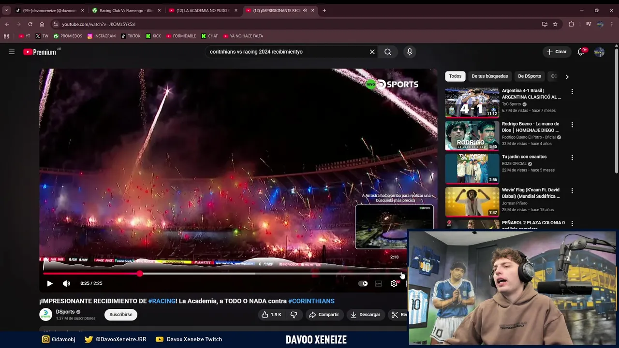Open YouTube notifications bell
619x348 pixels.
(x=581, y=52)
